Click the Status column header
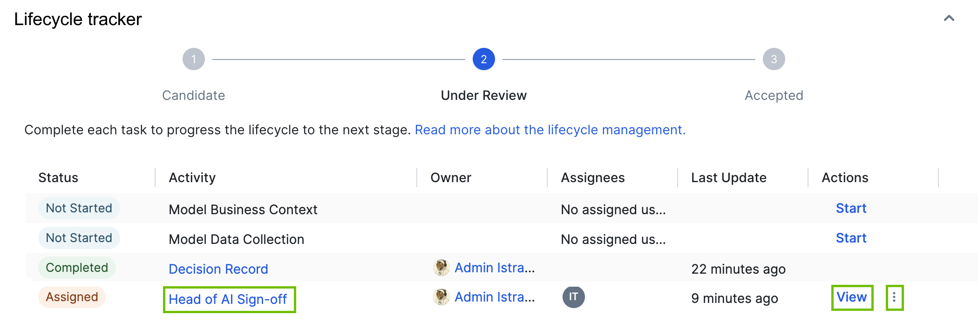Screen dimensions: 978x322 point(58,178)
